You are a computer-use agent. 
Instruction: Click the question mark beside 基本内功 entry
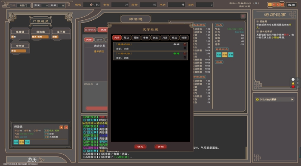click(185, 44)
